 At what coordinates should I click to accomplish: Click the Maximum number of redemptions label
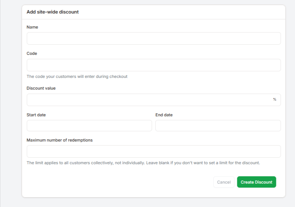[x=60, y=140]
